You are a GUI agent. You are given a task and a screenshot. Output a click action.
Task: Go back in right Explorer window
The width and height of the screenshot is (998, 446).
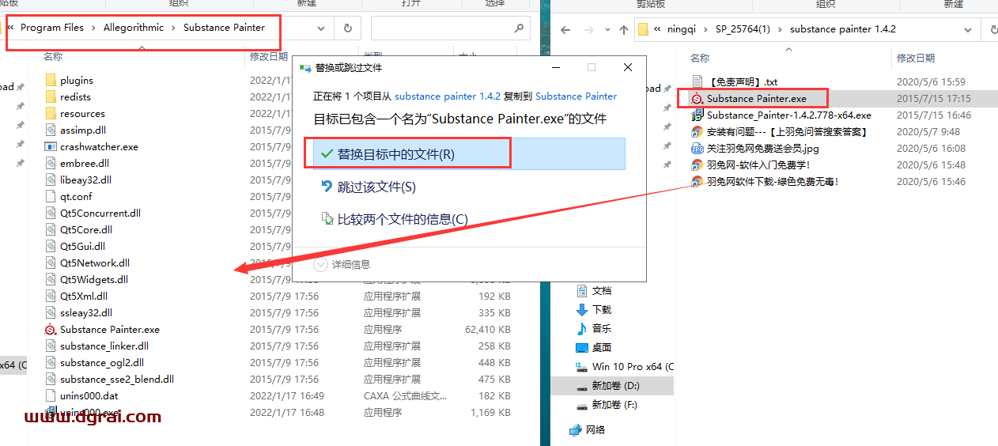pos(565,29)
